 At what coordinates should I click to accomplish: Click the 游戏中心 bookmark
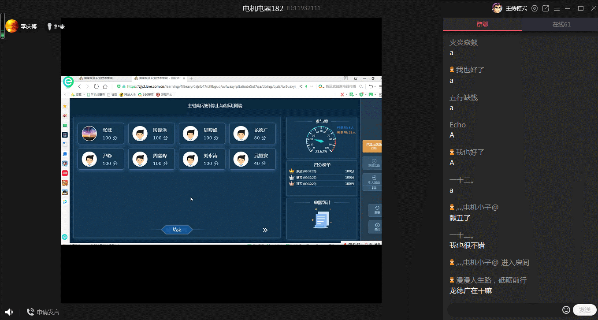164,94
